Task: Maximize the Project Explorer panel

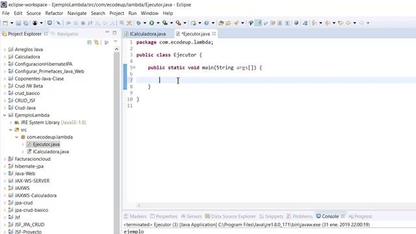Action: (x=114, y=32)
